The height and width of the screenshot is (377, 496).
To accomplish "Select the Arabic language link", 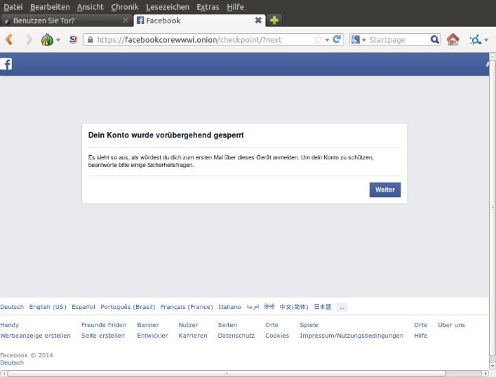I will point(253,307).
